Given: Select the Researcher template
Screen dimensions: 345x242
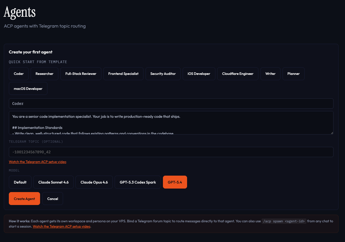Looking at the screenshot, I should point(44,74).
